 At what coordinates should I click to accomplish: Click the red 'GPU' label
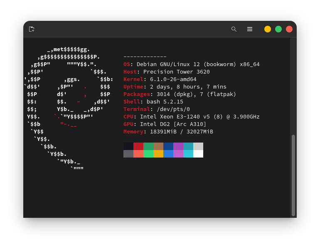[x=128, y=124]
